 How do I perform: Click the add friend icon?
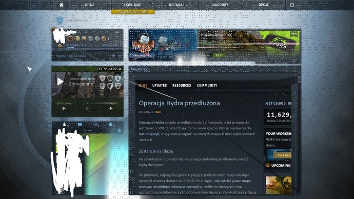120,130
